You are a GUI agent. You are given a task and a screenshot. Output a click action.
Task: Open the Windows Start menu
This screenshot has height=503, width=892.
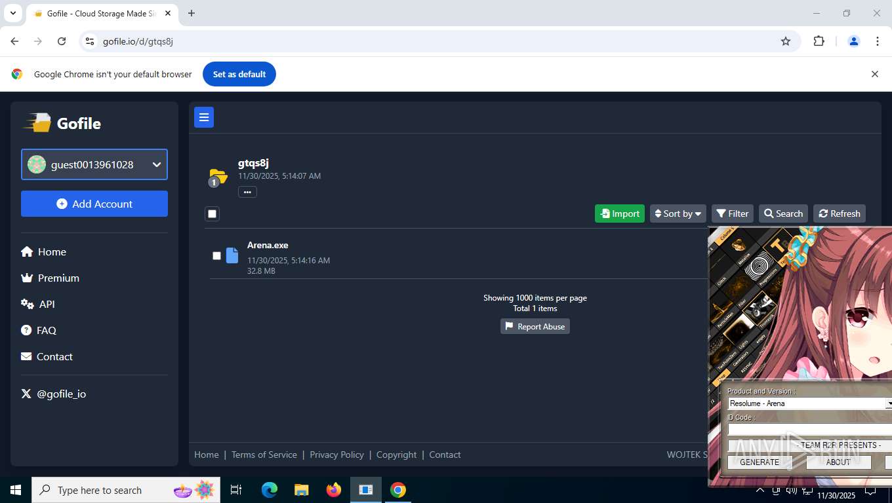click(16, 490)
